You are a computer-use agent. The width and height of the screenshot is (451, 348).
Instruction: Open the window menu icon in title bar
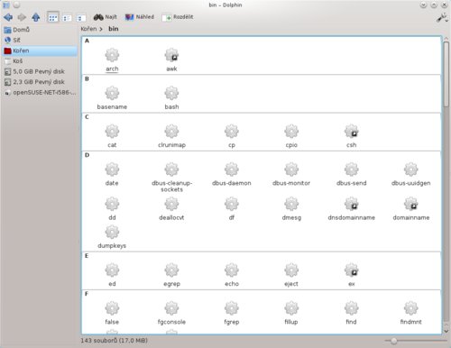[6, 5]
